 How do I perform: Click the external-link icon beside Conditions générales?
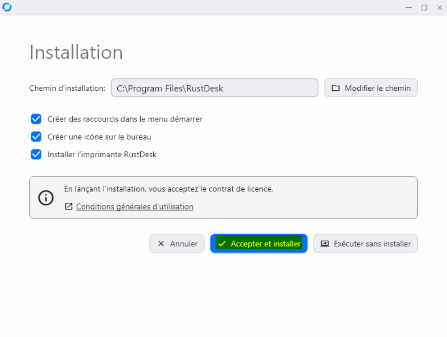[x=69, y=206]
